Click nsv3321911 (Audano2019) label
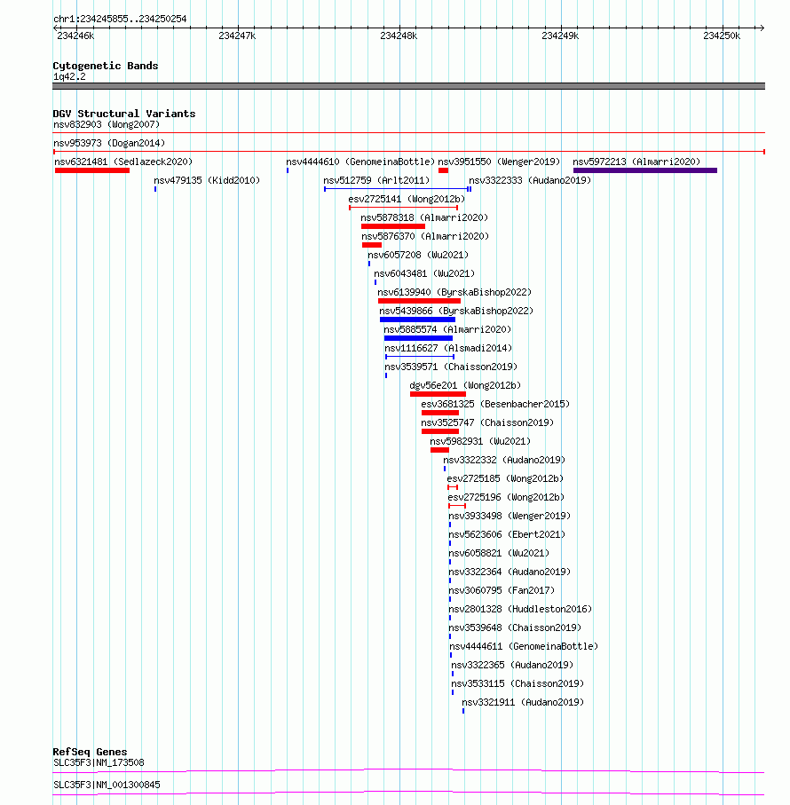This screenshot has width=790, height=805. [x=523, y=702]
